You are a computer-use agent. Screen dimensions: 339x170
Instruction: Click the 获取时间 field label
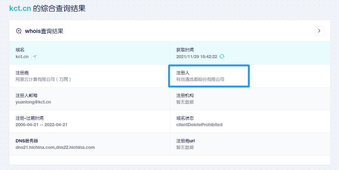(x=185, y=50)
